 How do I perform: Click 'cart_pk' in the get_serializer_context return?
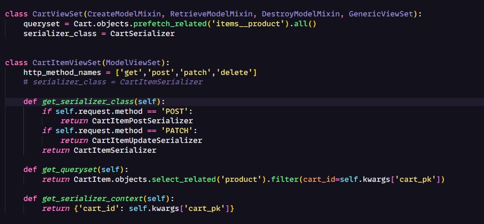[204, 209]
